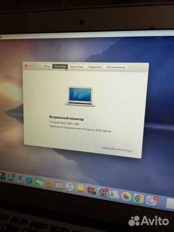Open the Хранилище tab
The image size is (174, 232).
click(76, 67)
